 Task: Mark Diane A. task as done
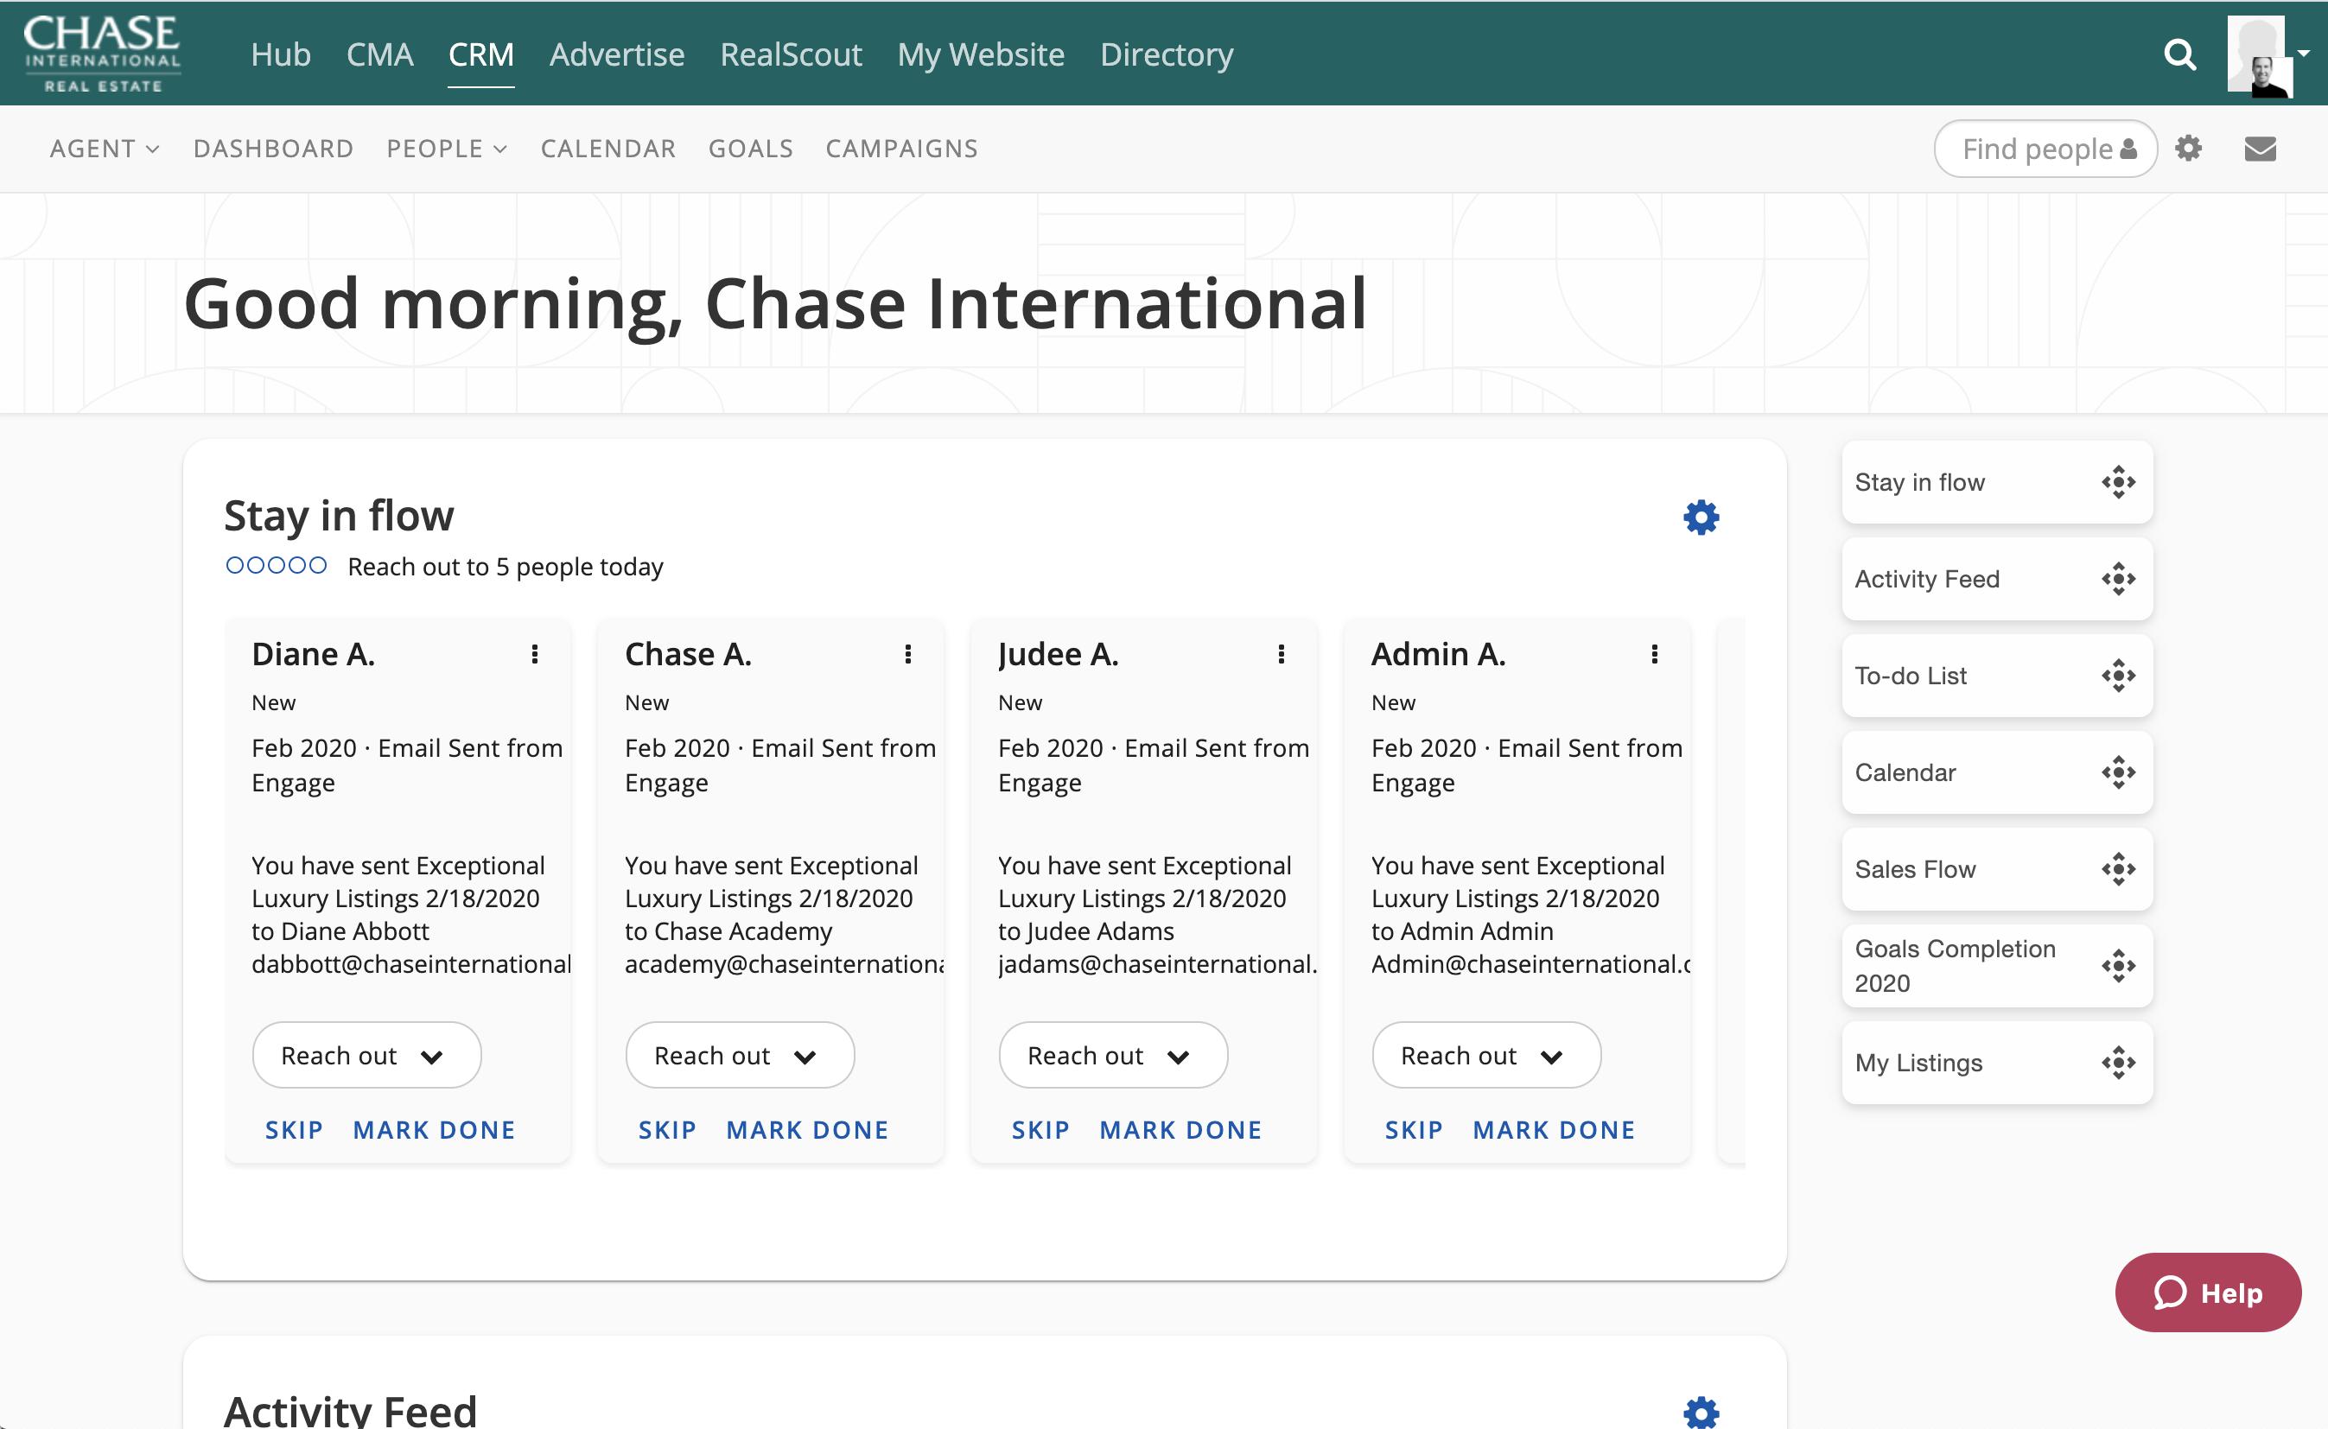point(434,1129)
